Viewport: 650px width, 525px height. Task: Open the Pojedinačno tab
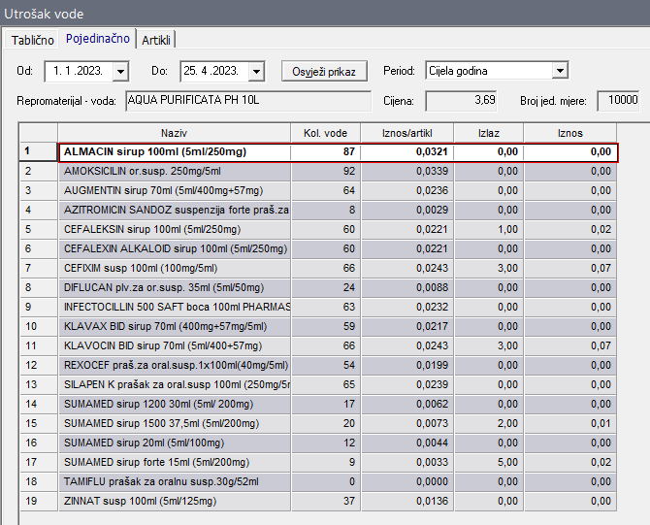(x=97, y=40)
